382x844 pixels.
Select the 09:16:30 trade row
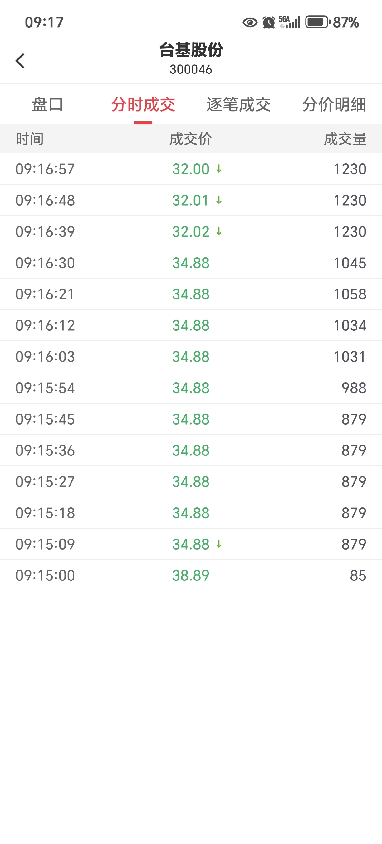click(x=191, y=263)
